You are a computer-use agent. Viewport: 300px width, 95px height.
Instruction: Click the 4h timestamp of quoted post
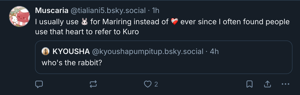[214, 51]
